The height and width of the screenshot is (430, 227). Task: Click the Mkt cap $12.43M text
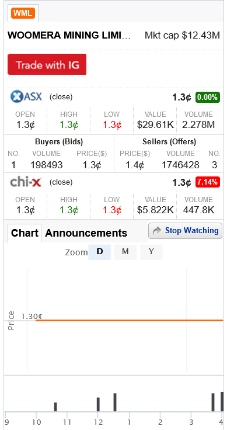[x=183, y=36]
